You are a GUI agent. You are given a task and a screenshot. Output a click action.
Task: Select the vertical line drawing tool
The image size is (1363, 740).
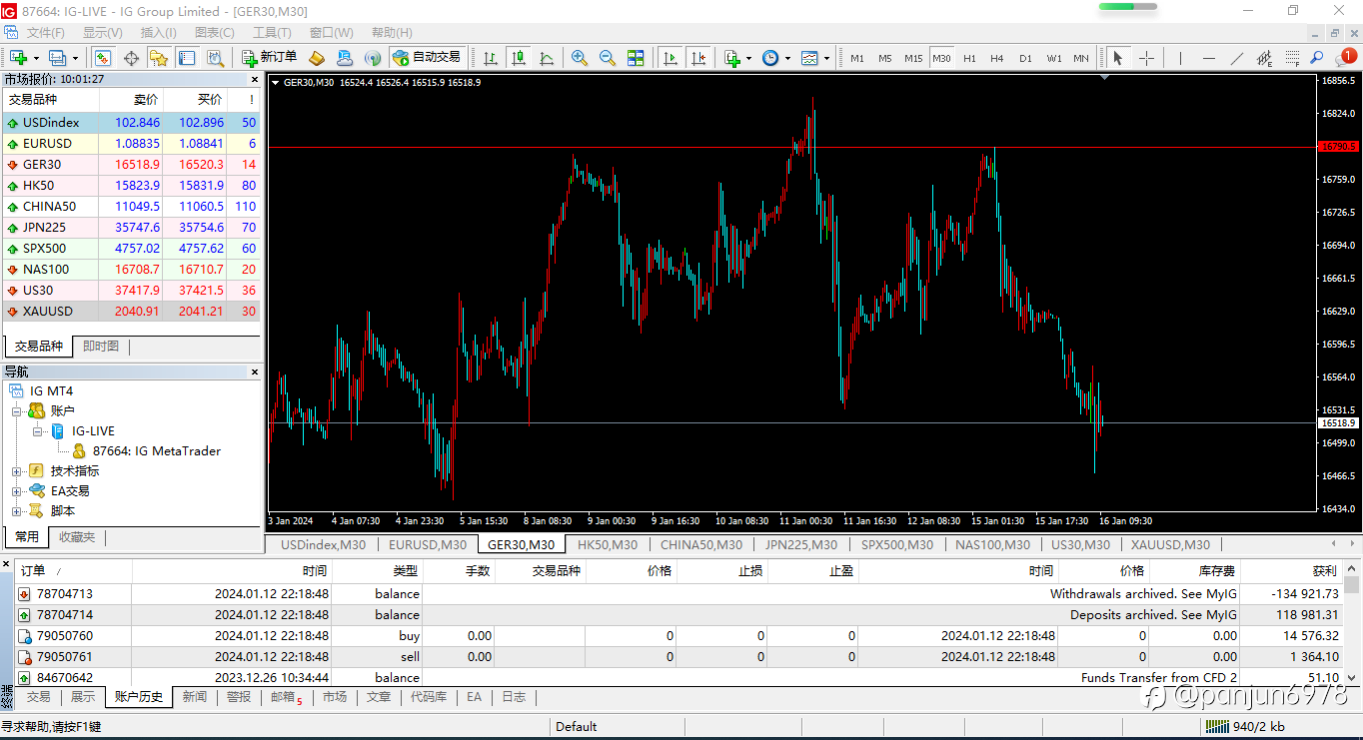coord(1181,58)
